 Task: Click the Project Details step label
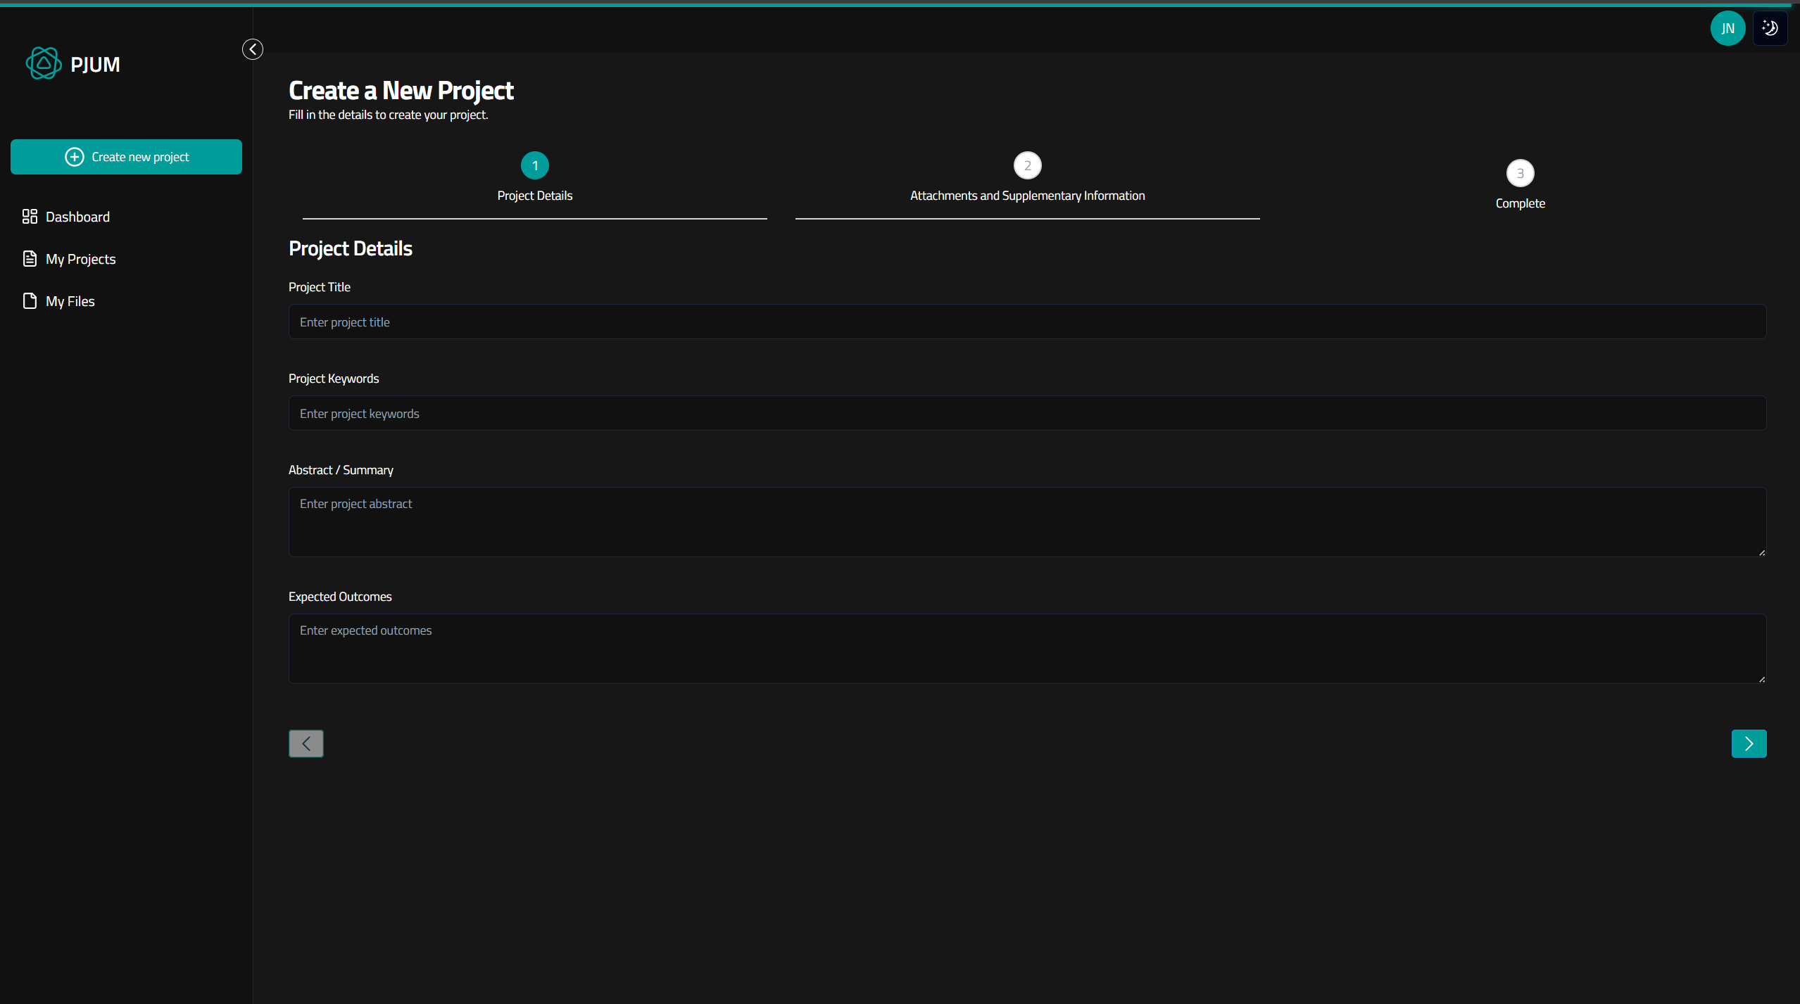click(x=535, y=196)
